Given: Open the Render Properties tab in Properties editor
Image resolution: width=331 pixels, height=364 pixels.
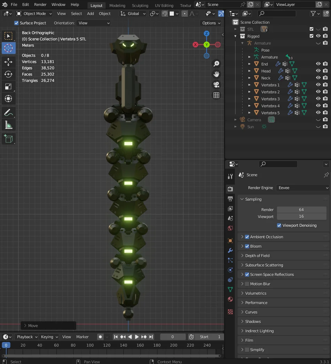Looking at the screenshot, I should point(230,189).
